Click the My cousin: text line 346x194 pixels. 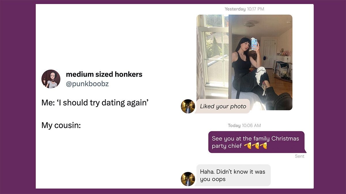(61, 126)
